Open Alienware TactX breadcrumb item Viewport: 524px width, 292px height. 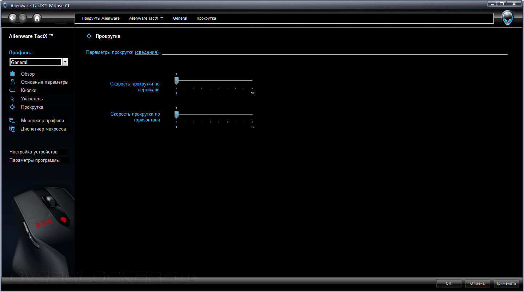[146, 18]
